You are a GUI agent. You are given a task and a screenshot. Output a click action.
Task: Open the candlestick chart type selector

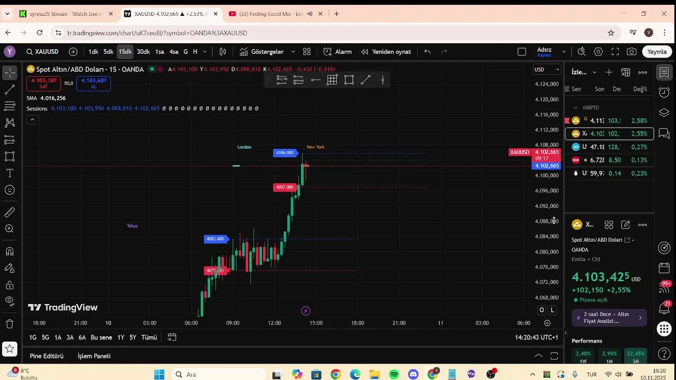coord(223,52)
